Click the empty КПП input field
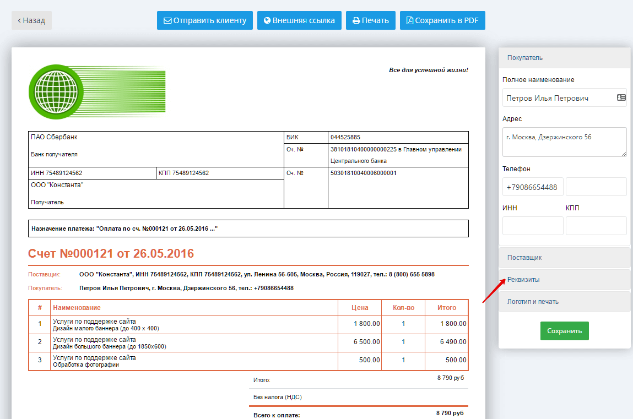The image size is (633, 419). [x=596, y=226]
